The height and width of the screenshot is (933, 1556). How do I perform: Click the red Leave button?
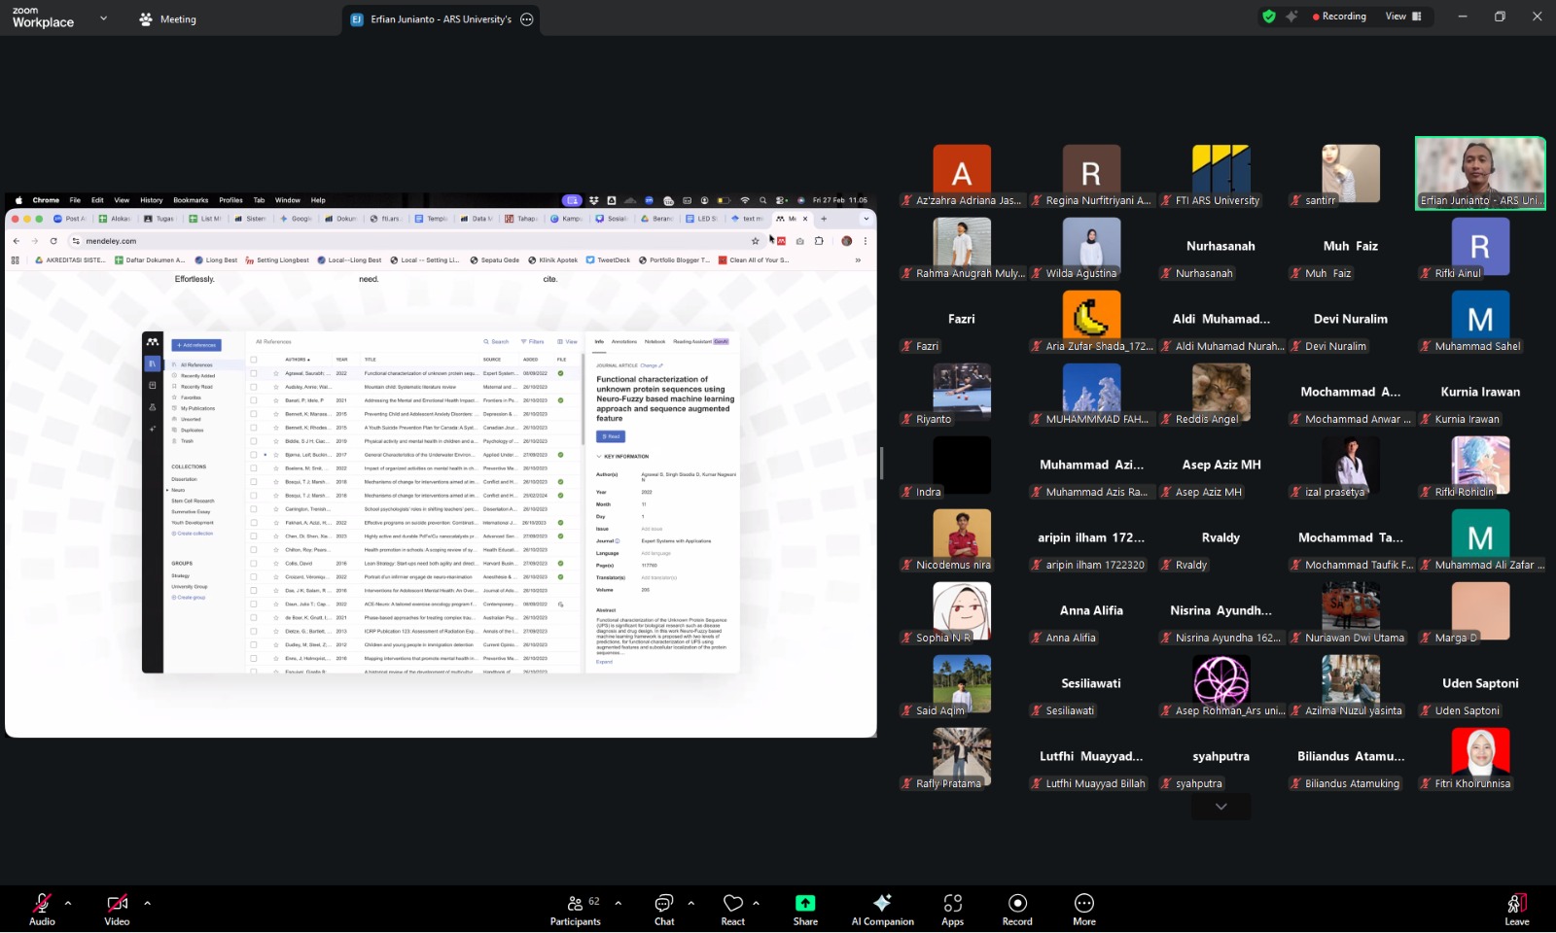pos(1516,909)
